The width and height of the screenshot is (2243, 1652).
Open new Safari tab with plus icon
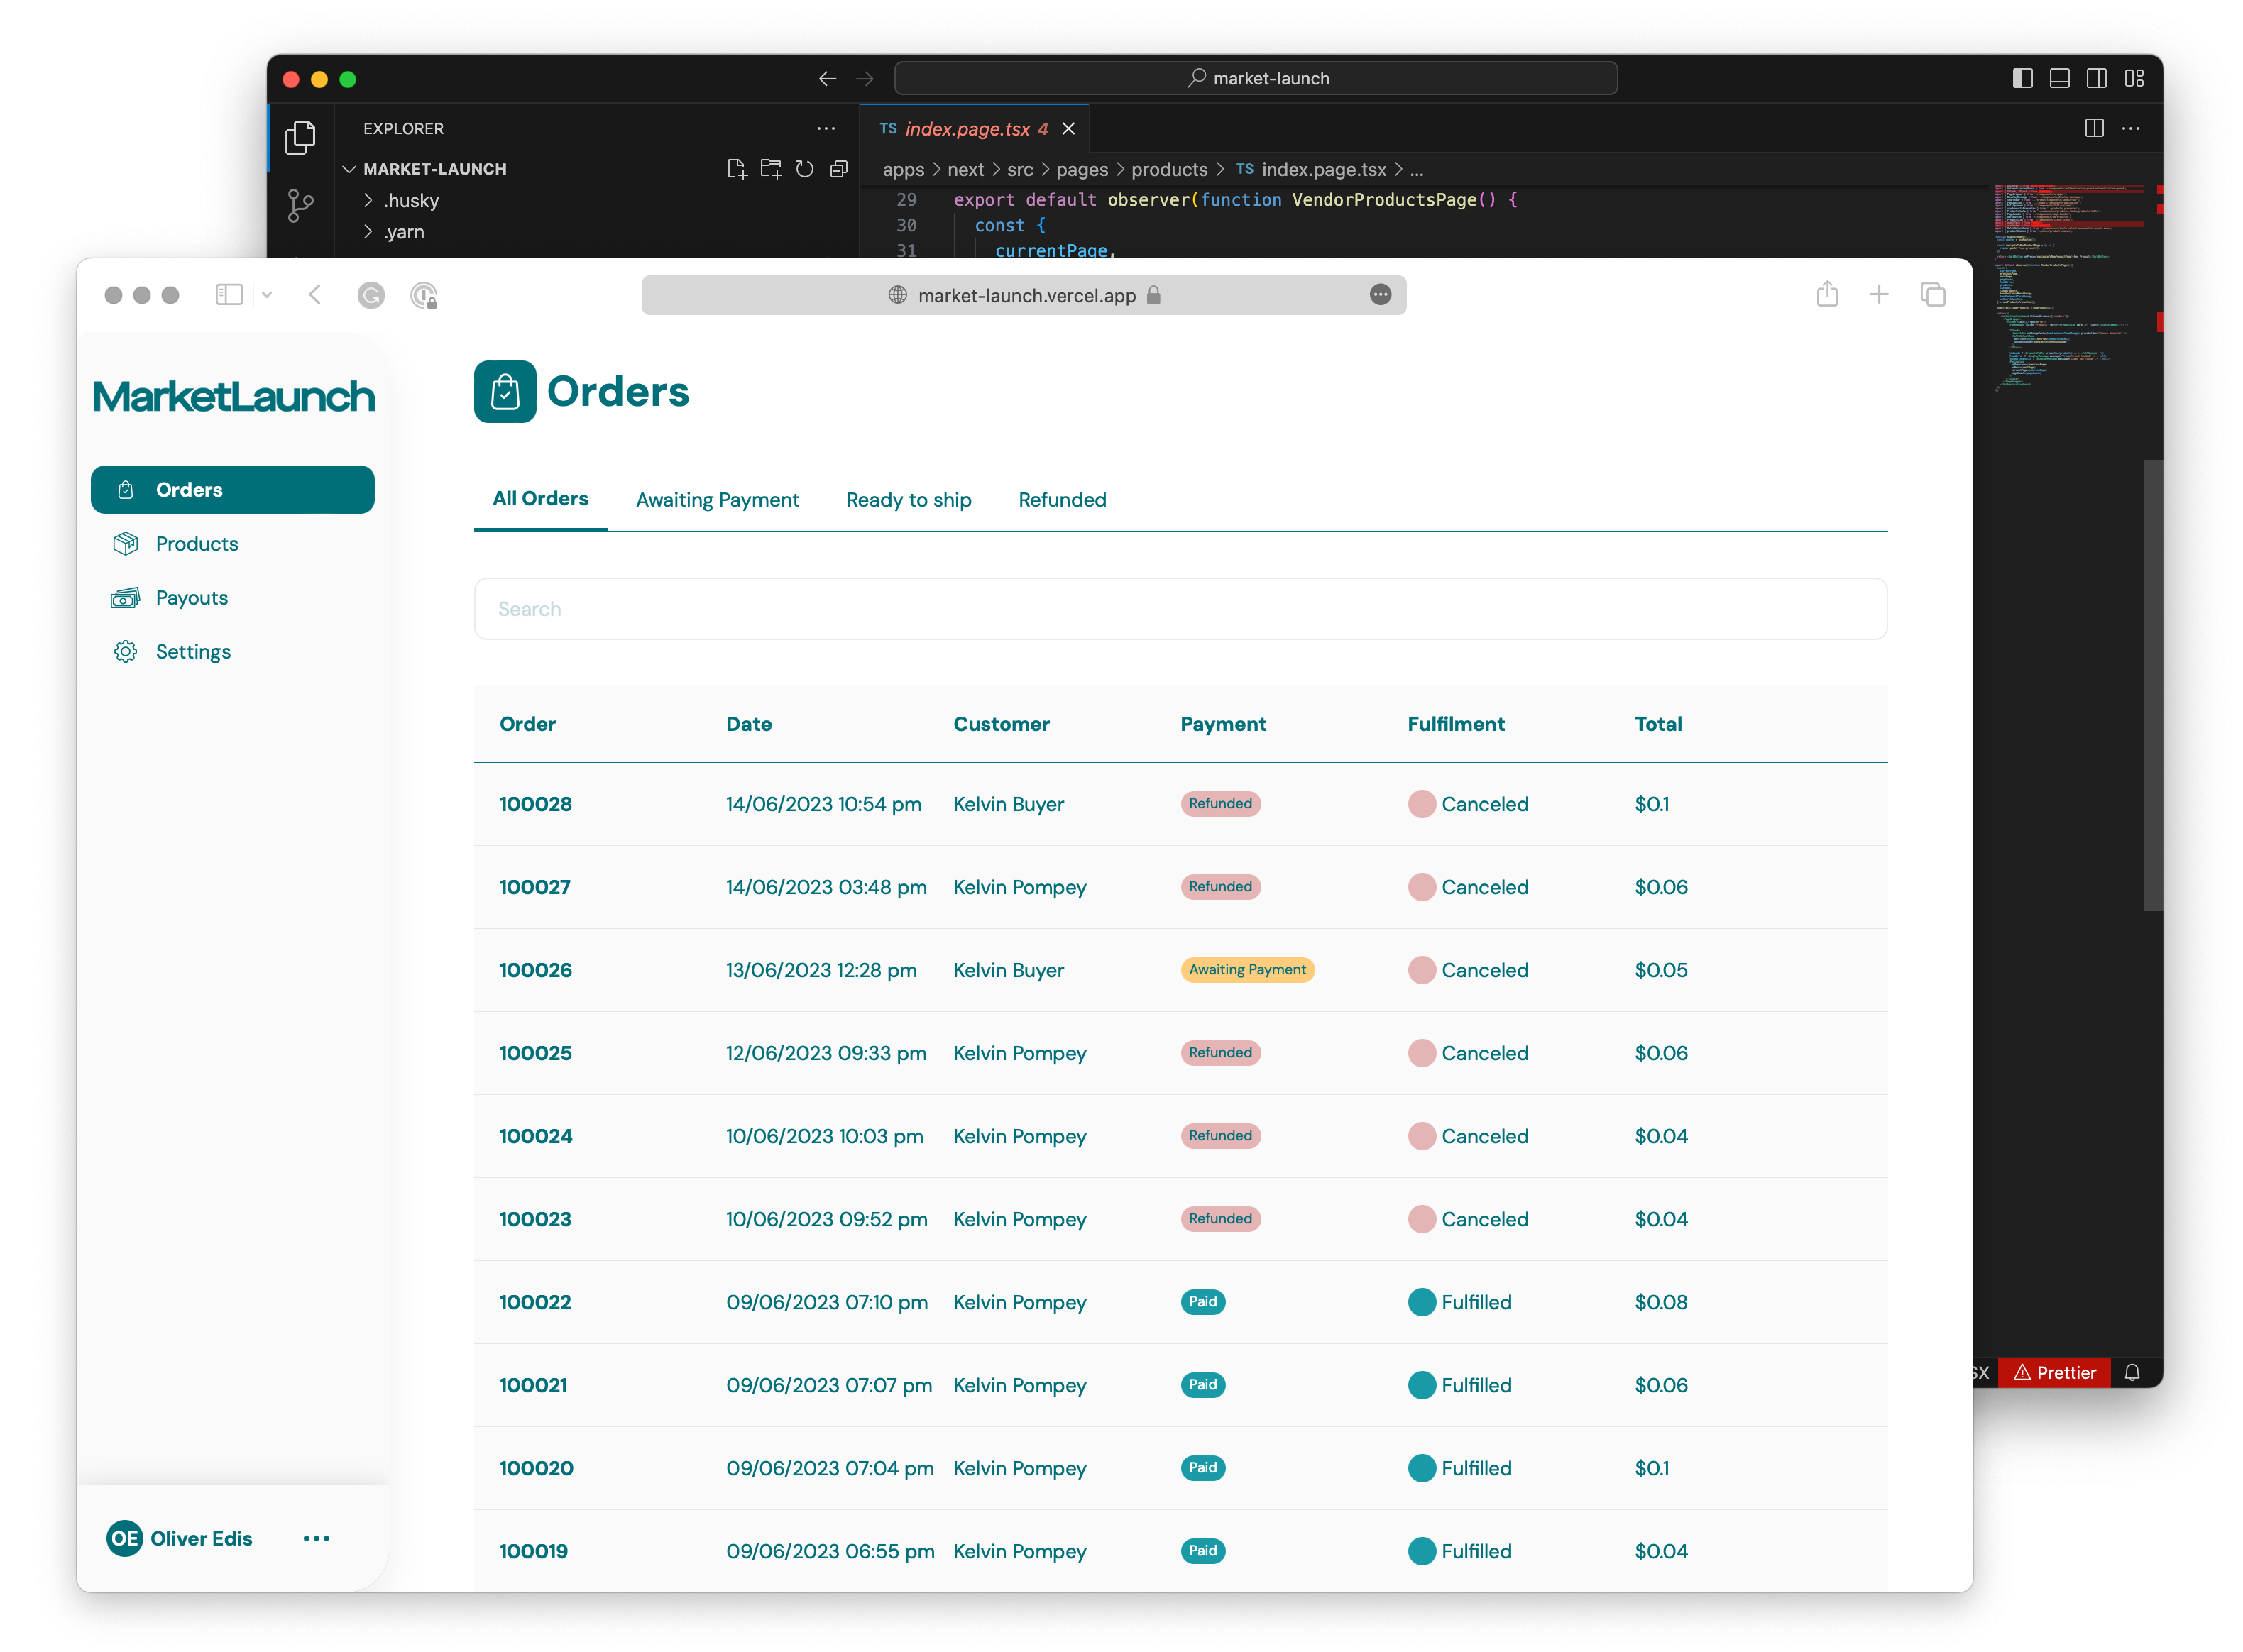coord(1879,294)
